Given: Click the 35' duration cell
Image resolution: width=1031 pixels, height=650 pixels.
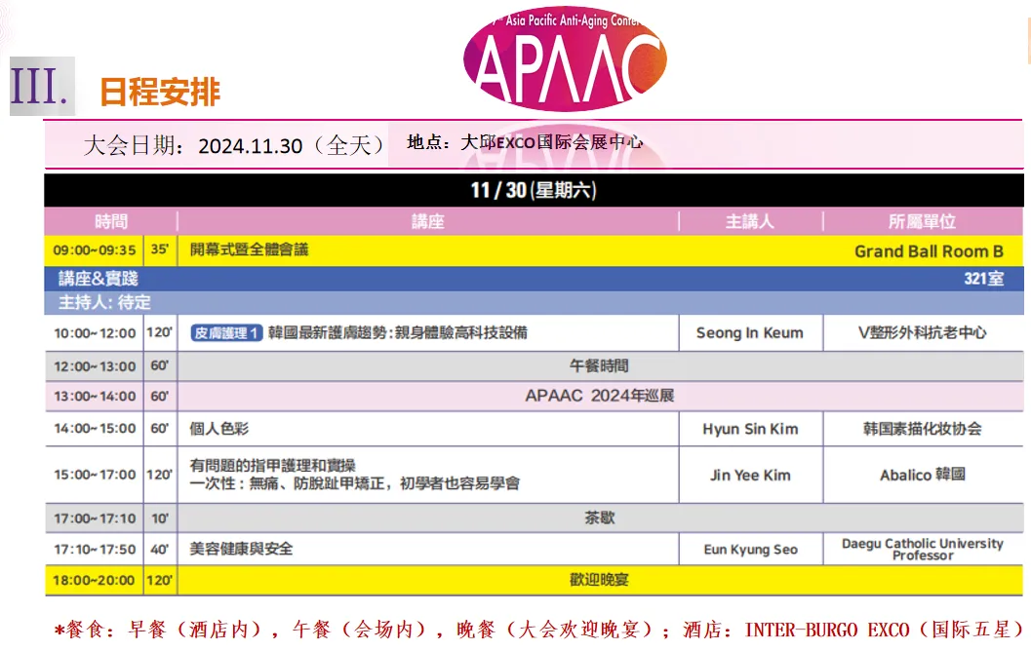Looking at the screenshot, I should (x=160, y=249).
